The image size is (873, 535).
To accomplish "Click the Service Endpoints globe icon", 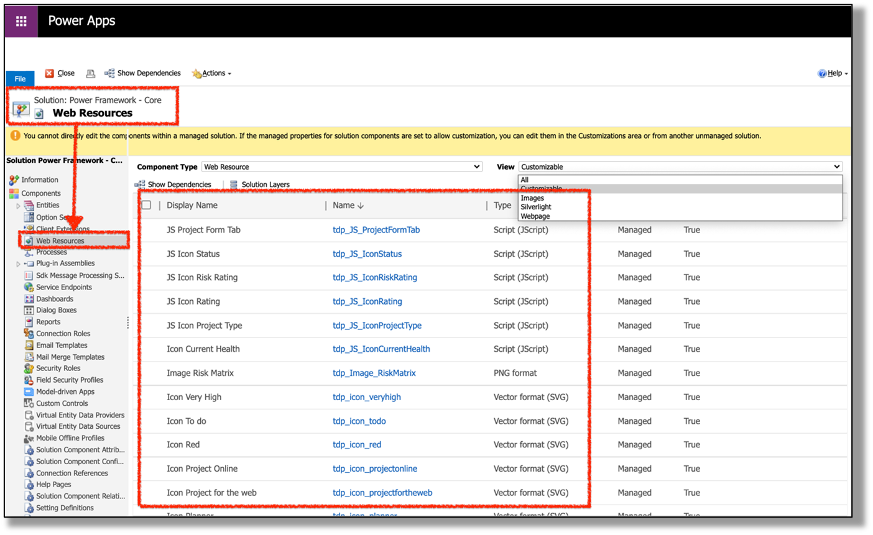I will (x=29, y=287).
